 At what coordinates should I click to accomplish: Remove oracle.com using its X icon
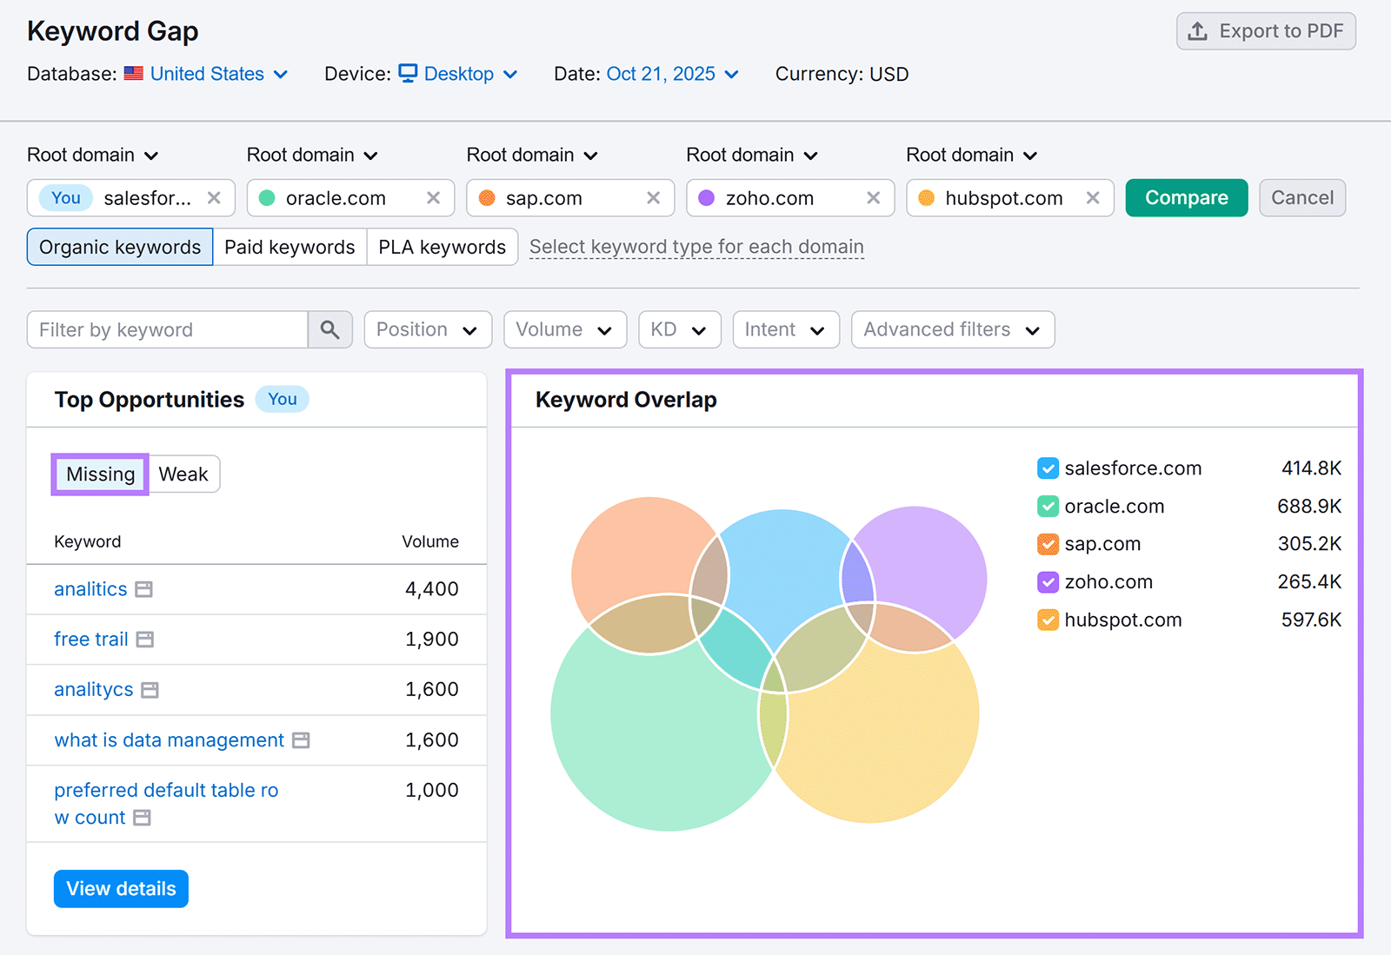coord(433,197)
